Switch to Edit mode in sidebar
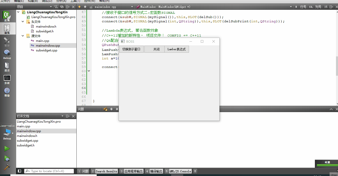Image resolution: width=338 pixels, height=176 pixels. (7, 29)
